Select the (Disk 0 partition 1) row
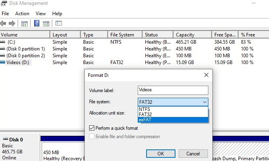This screenshot has width=269, height=161. click(x=134, y=49)
